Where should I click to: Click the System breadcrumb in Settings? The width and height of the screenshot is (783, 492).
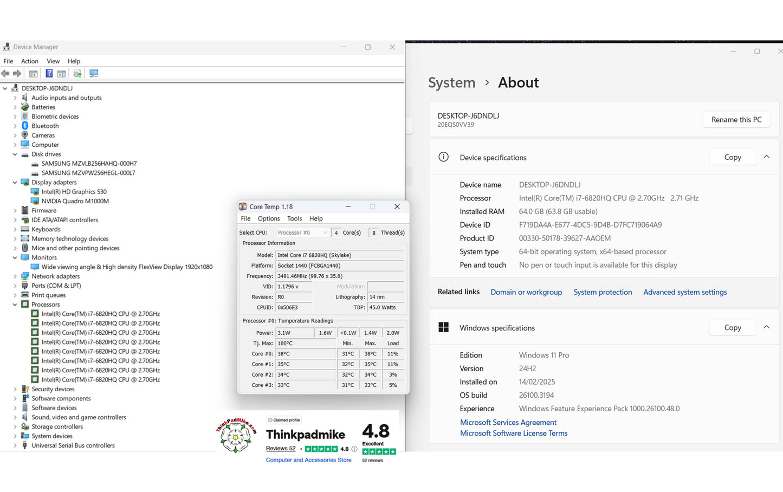pos(451,82)
